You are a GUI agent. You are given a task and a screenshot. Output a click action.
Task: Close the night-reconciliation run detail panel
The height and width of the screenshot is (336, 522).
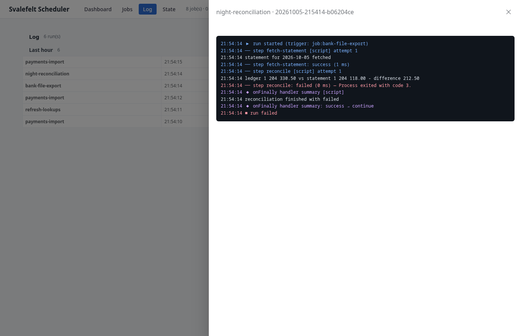(x=508, y=12)
